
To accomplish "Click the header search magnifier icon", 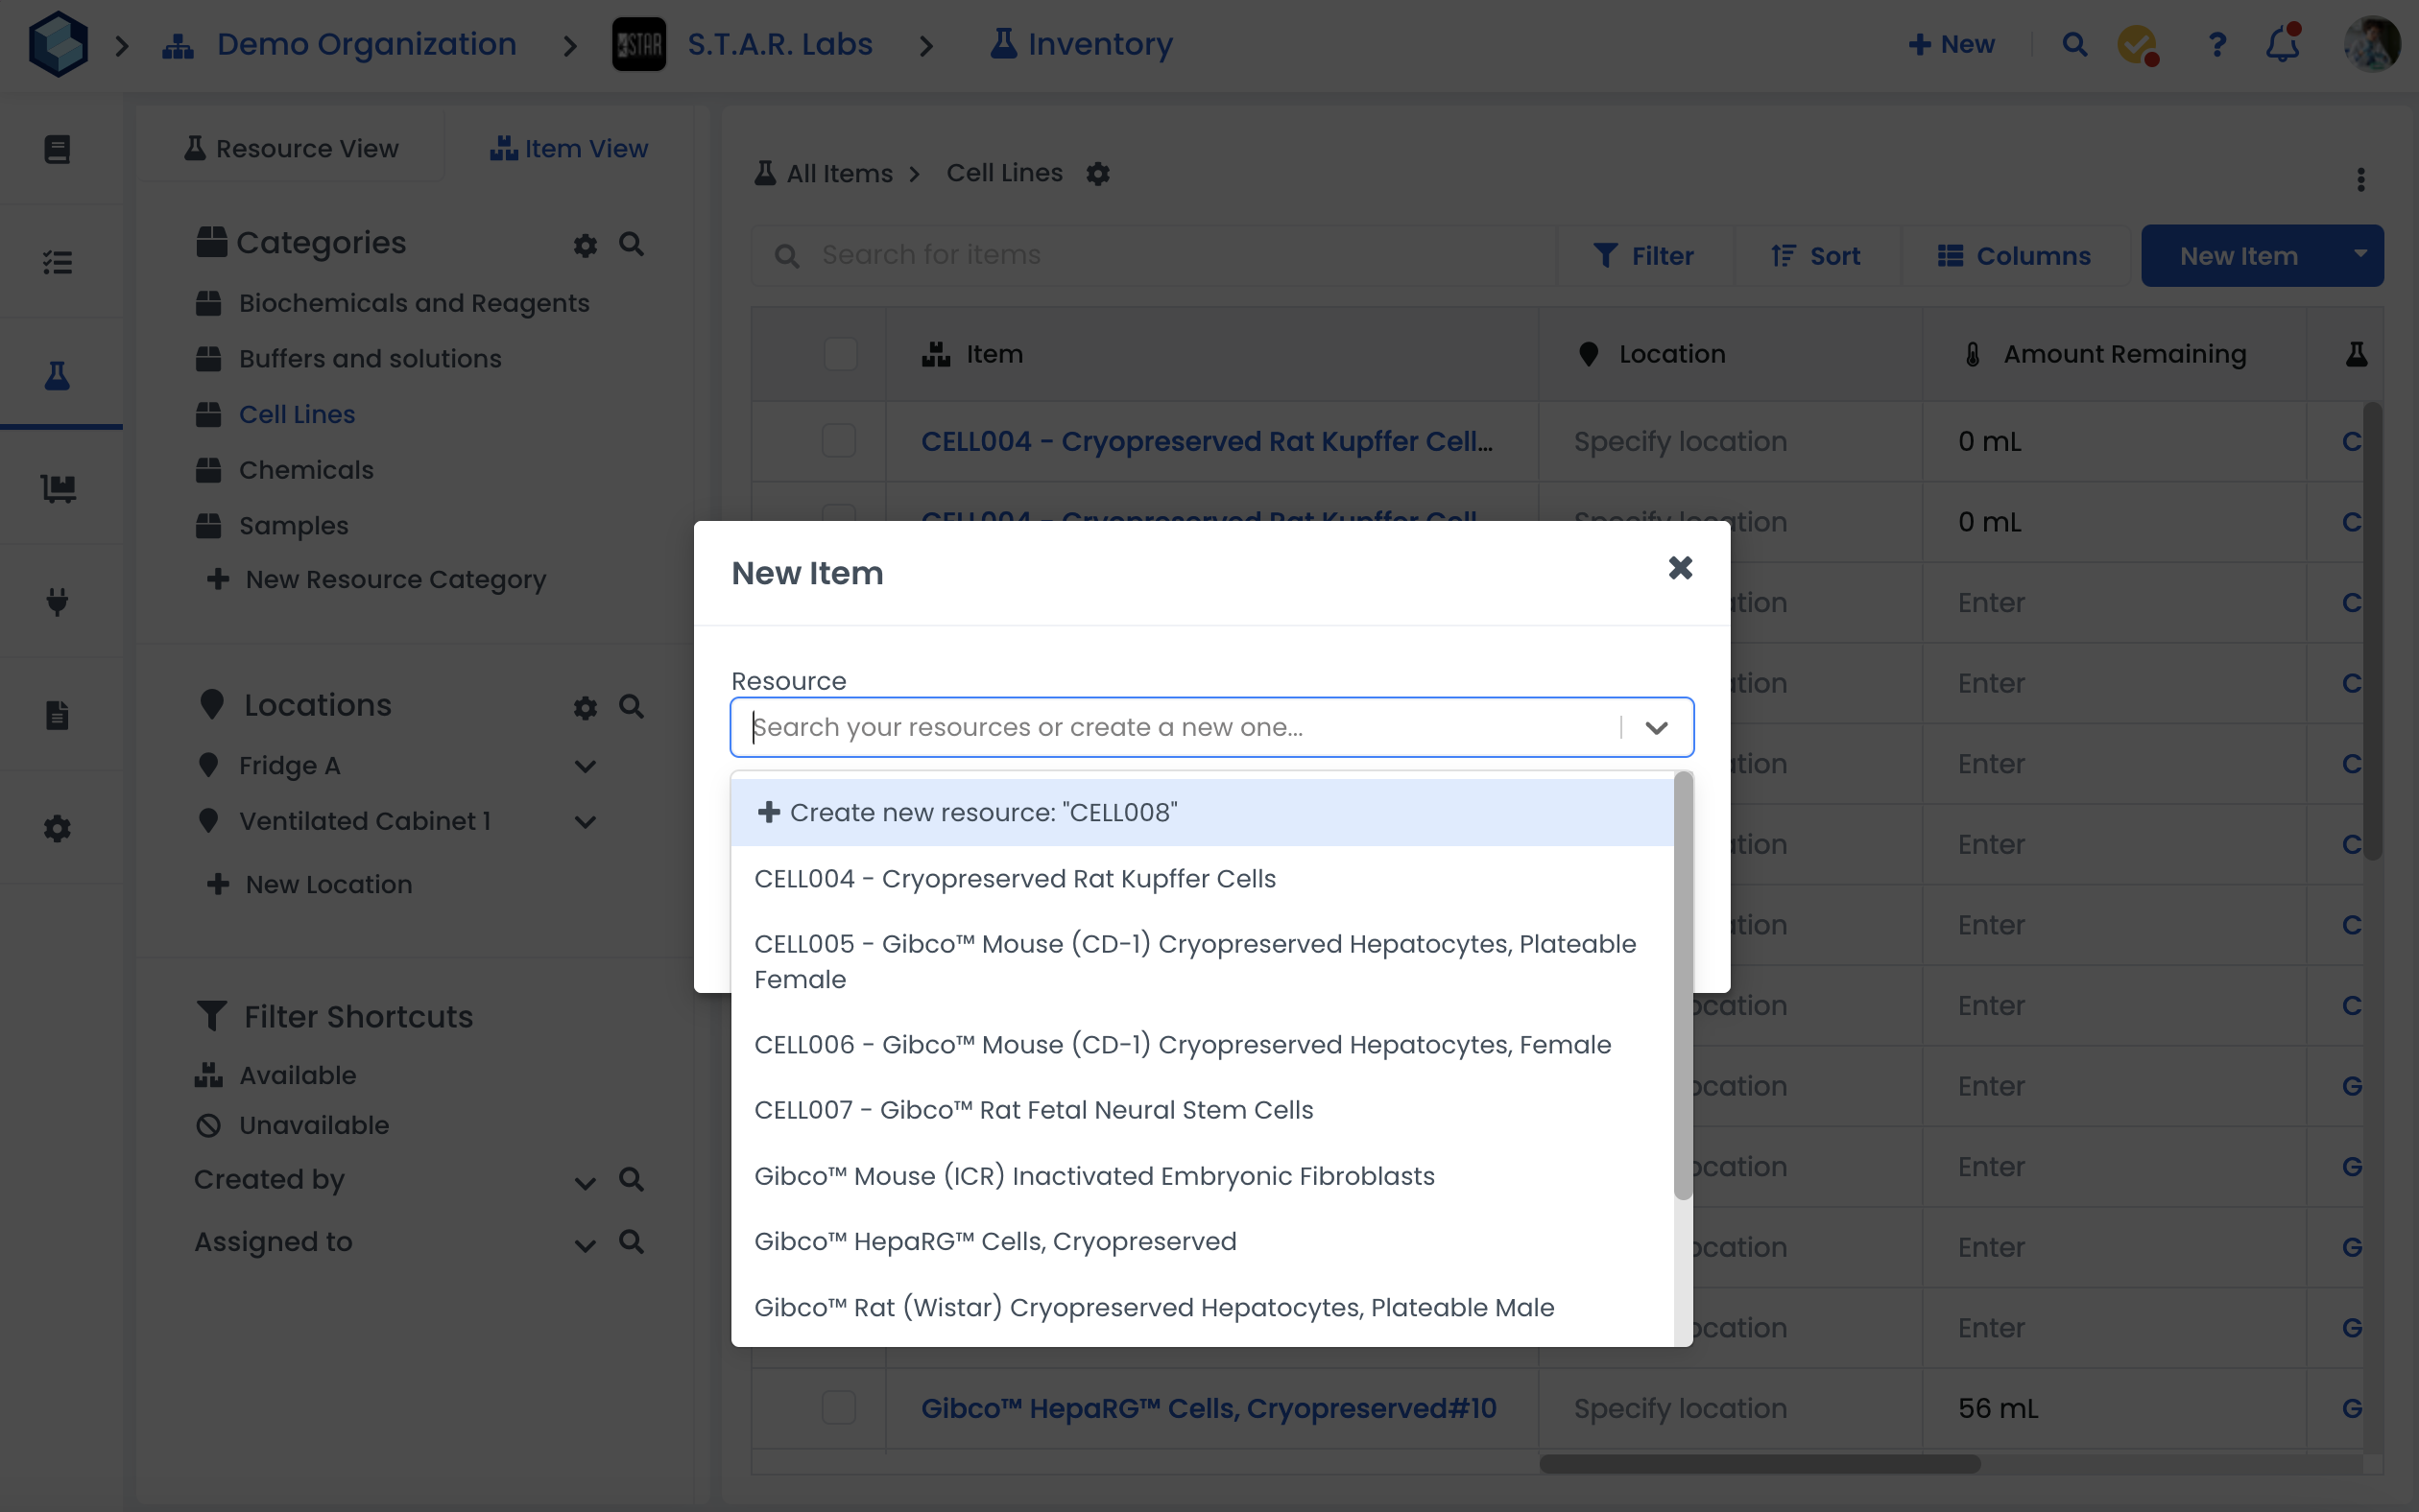I will (2073, 45).
